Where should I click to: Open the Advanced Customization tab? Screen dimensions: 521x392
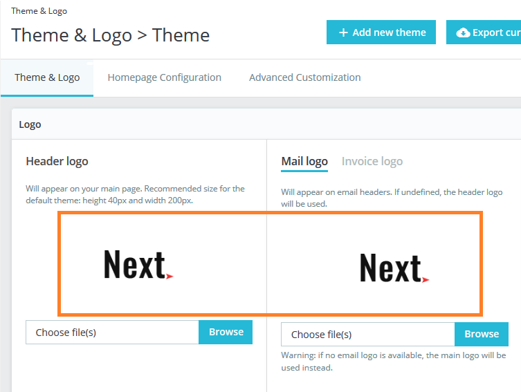(x=304, y=77)
